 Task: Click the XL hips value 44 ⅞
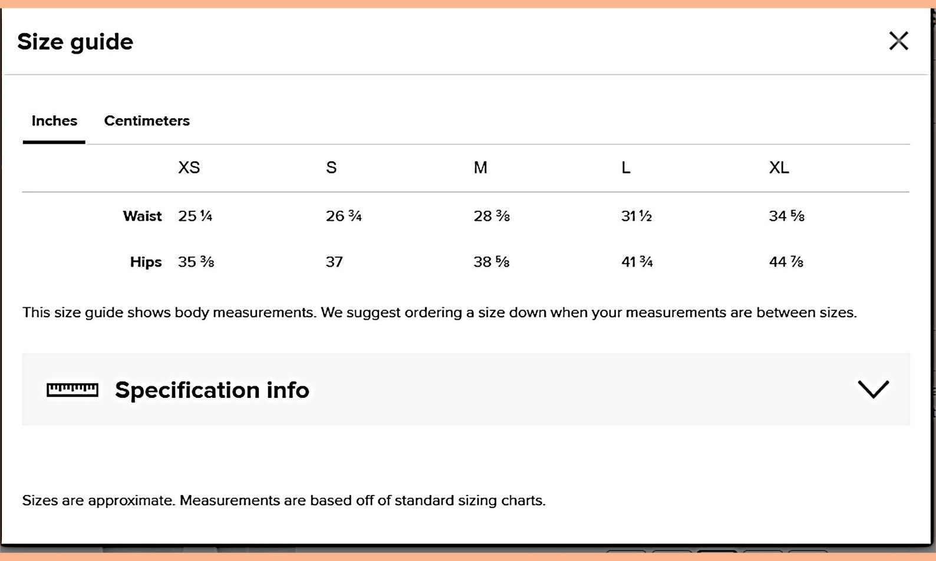click(x=786, y=262)
